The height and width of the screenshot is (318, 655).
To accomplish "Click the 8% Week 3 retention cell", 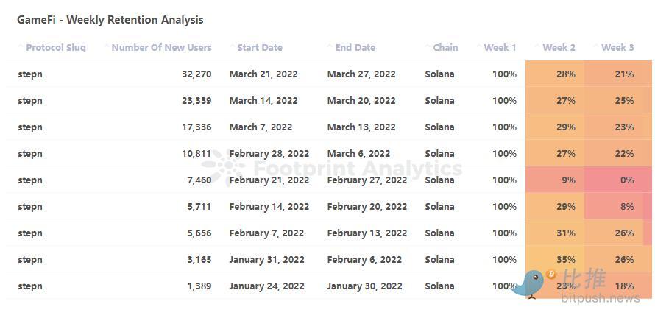I will [x=626, y=206].
